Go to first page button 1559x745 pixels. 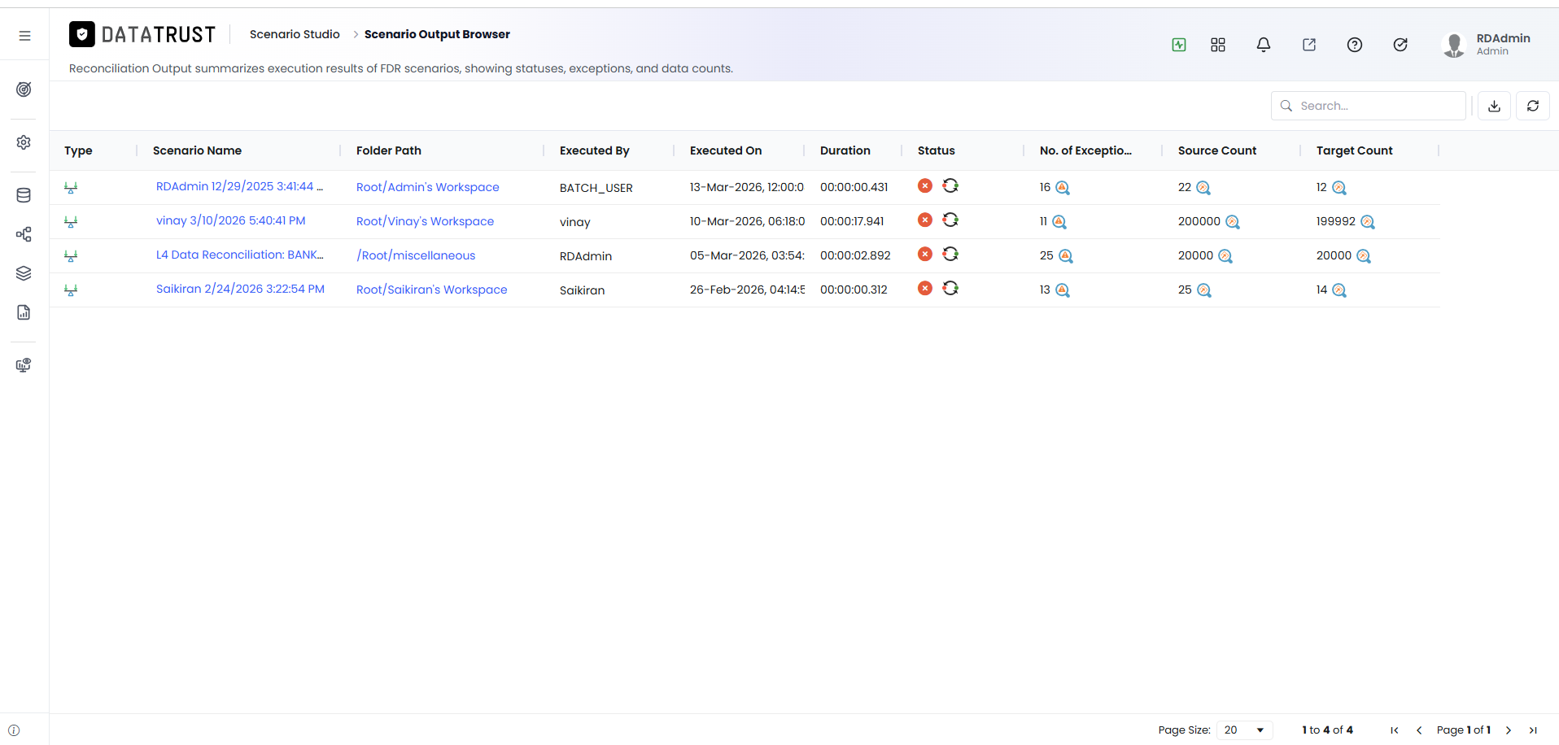point(1395,730)
